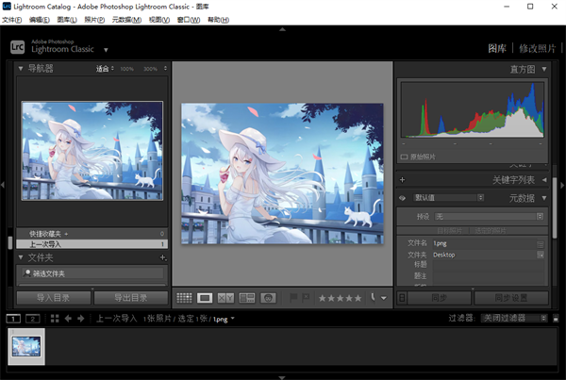Switch to the Develop module
The height and width of the screenshot is (380, 566).
click(536, 47)
